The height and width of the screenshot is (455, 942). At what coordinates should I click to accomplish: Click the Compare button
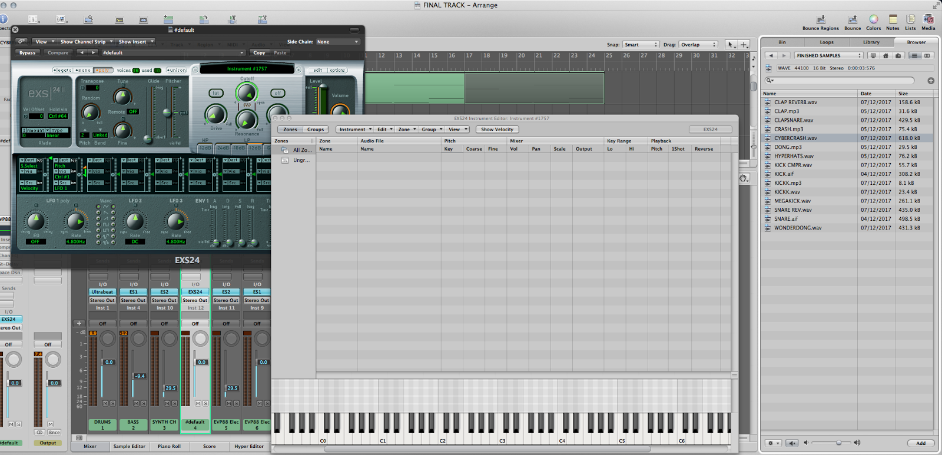58,52
